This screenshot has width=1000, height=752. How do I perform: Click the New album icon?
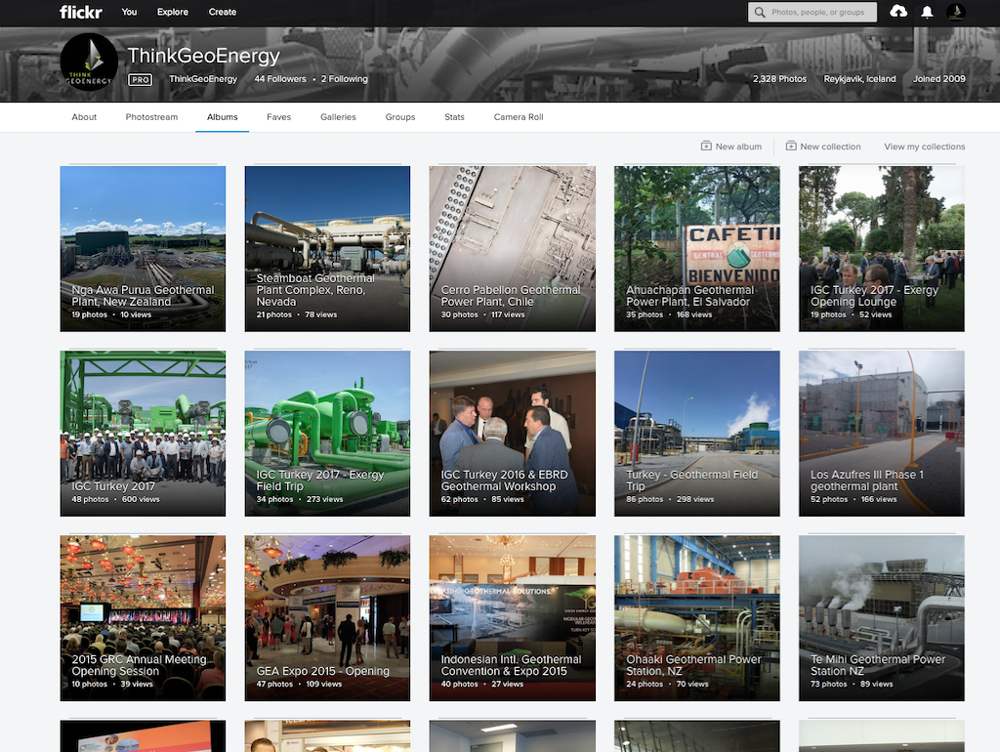(706, 146)
